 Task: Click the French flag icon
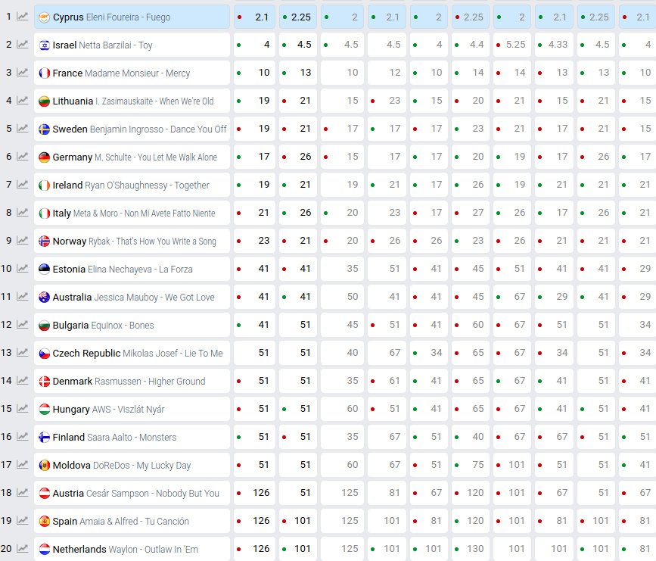45,73
